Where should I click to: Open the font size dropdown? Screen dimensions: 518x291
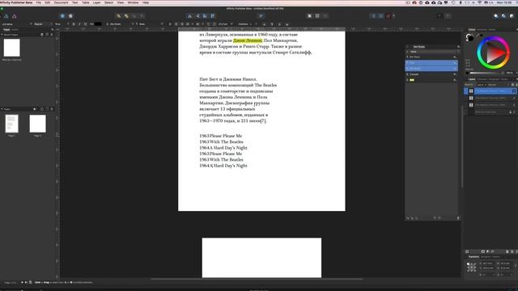(62, 24)
